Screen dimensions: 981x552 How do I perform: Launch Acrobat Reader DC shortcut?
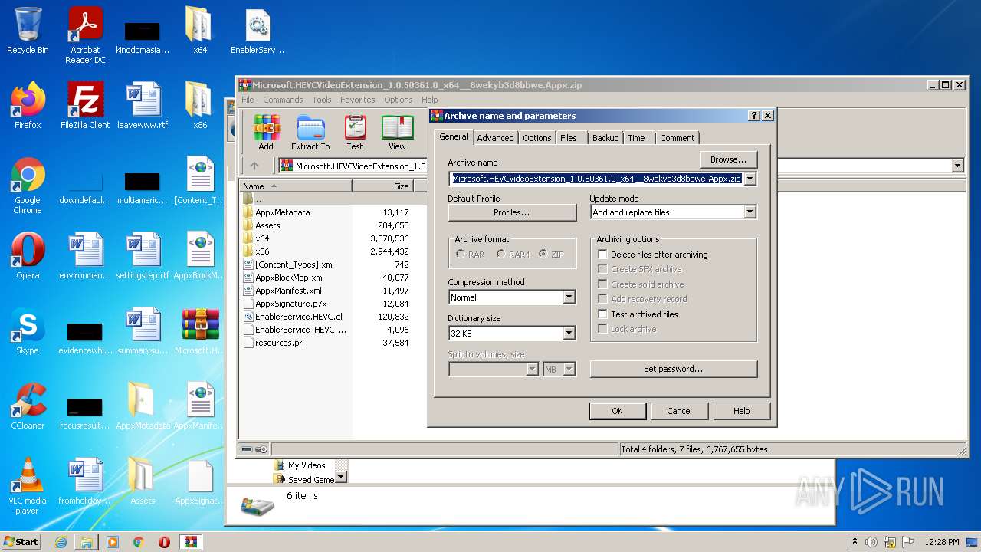point(85,35)
